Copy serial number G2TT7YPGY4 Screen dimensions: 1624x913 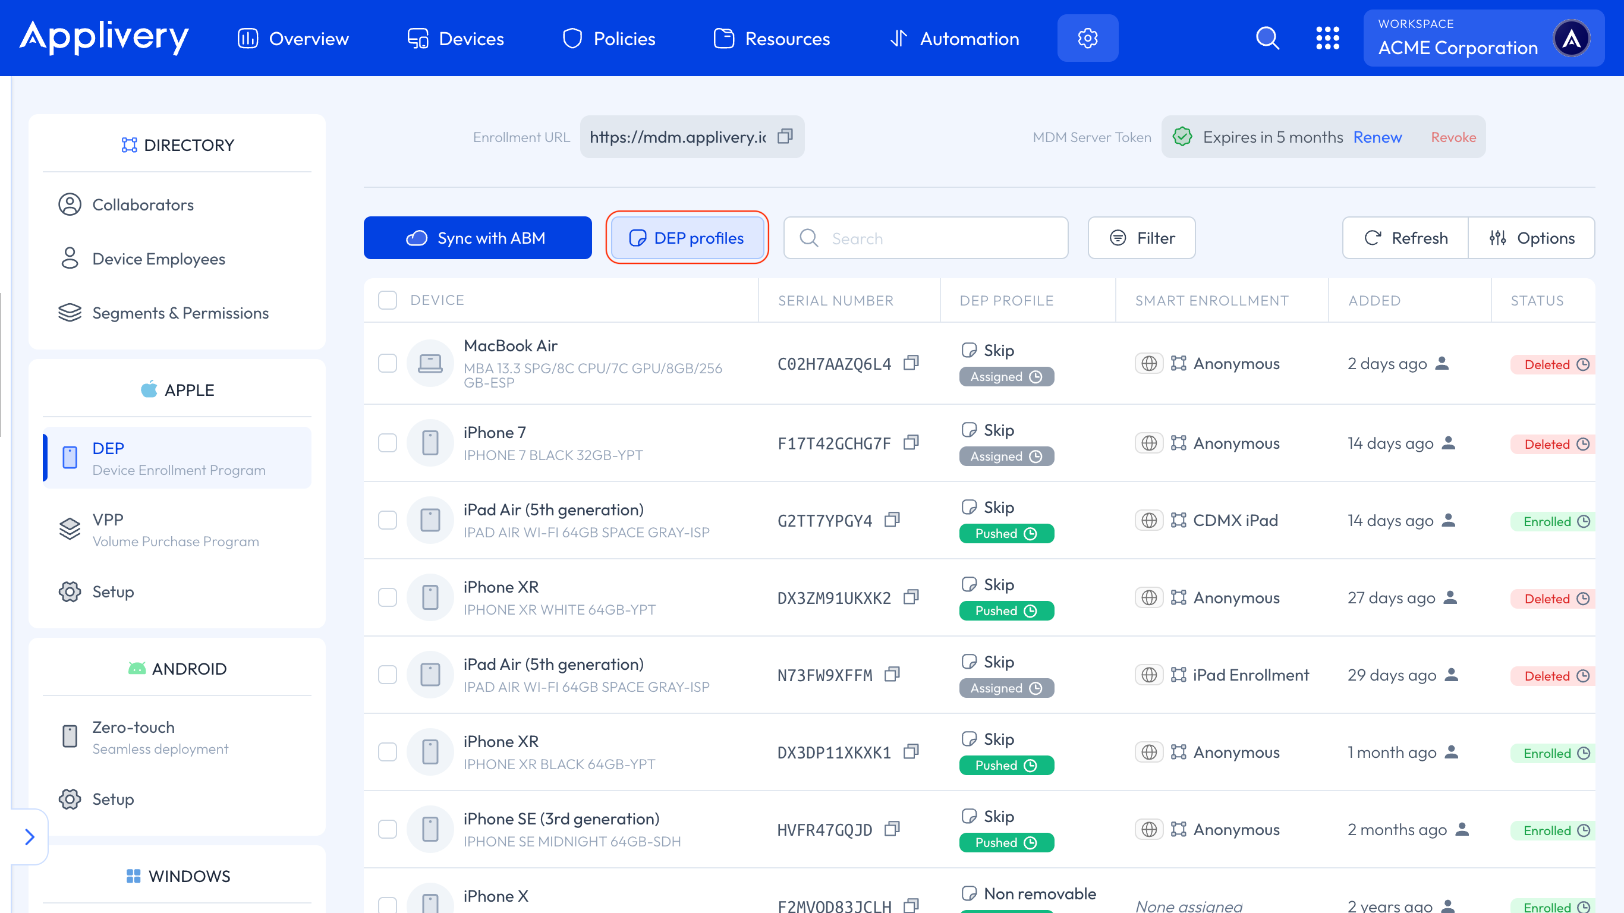click(892, 520)
